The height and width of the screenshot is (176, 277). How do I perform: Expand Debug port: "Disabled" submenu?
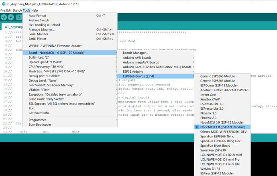pos(70,76)
